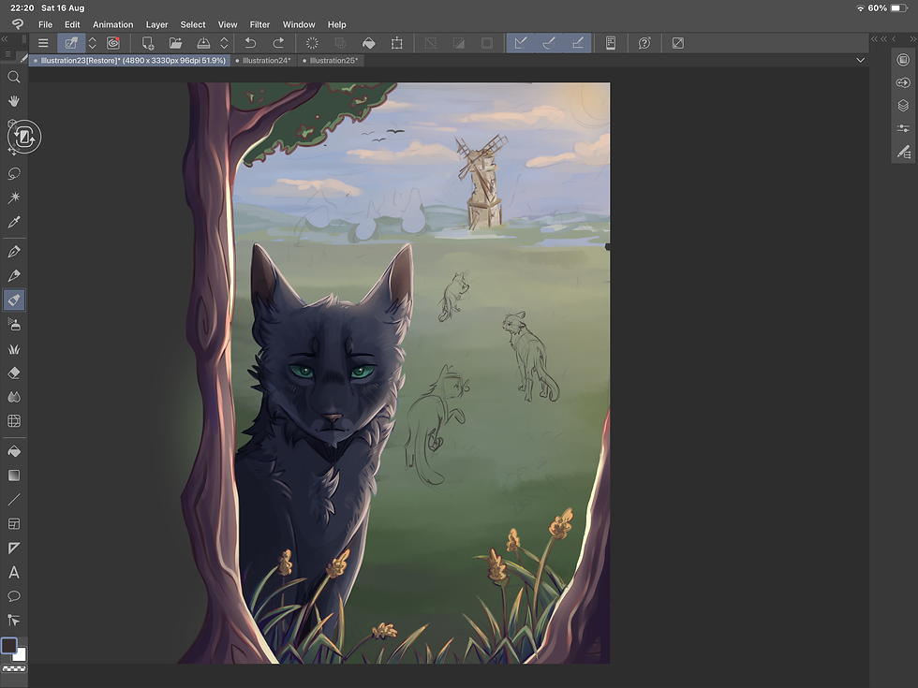Select the Eraser tool
Viewport: 918px width, 688px height.
(14, 373)
